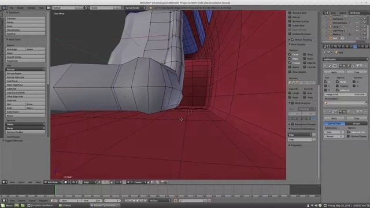
Task: Click the Subsurf View subdivisions field
Action: (x=334, y=132)
